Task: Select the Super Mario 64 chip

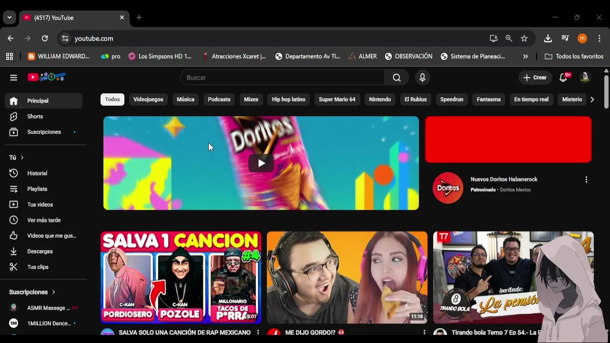Action: click(337, 100)
